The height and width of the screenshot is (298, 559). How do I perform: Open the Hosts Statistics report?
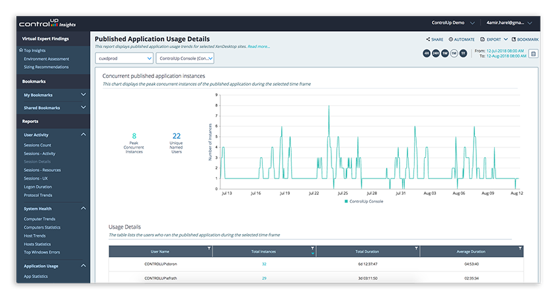click(x=37, y=244)
